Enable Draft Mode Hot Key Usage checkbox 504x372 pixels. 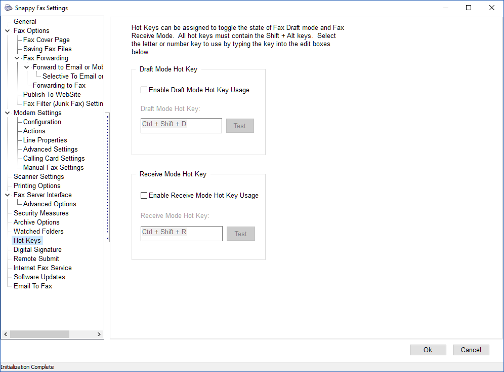tap(144, 90)
